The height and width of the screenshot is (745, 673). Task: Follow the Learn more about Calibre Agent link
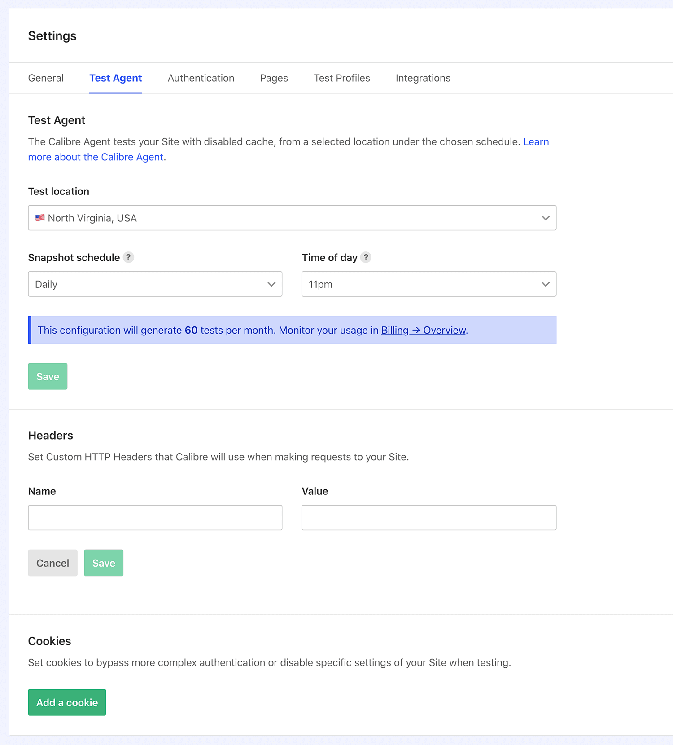point(95,157)
